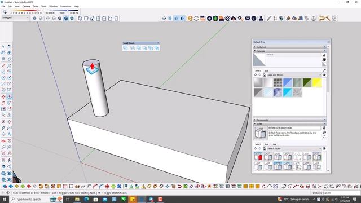The width and height of the screenshot is (361, 203).
Task: Toggle Back Edges face style
Action: (41, 19)
